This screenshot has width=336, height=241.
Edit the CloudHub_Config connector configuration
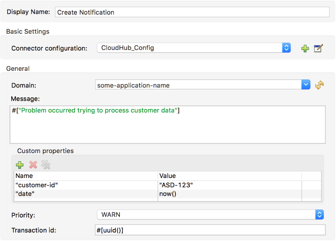click(318, 48)
